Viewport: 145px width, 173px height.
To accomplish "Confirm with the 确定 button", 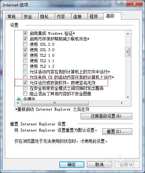I will [x=72, y=164].
